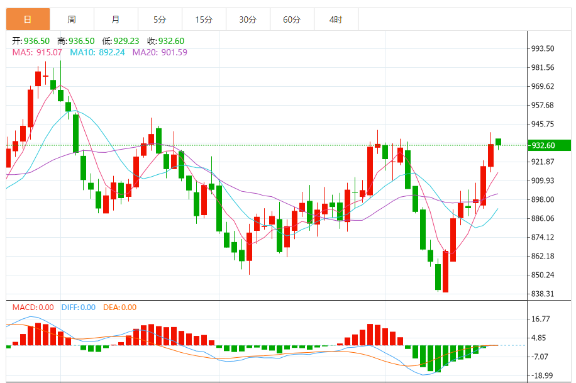The height and width of the screenshot is (383, 576).
Task: Click the 957.68 price axis label
Action: point(543,105)
